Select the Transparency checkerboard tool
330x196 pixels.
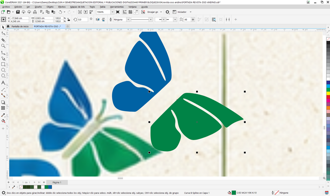click(x=3, y=108)
